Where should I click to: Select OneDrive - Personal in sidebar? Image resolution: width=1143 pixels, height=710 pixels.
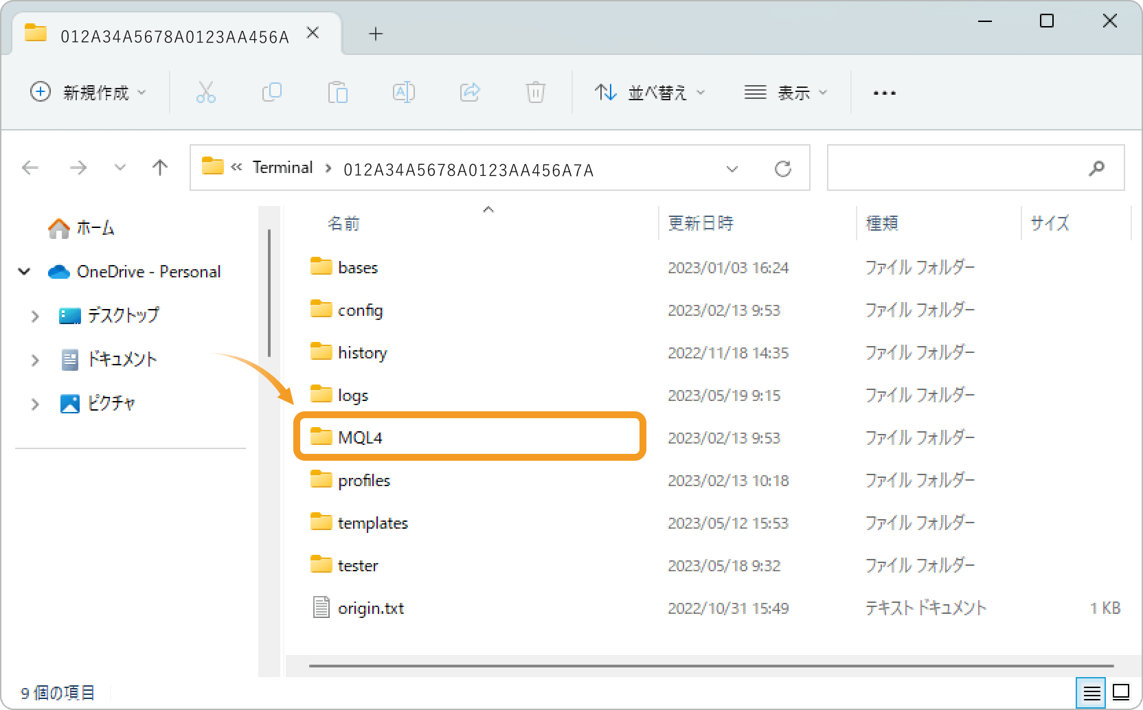pyautogui.click(x=135, y=272)
